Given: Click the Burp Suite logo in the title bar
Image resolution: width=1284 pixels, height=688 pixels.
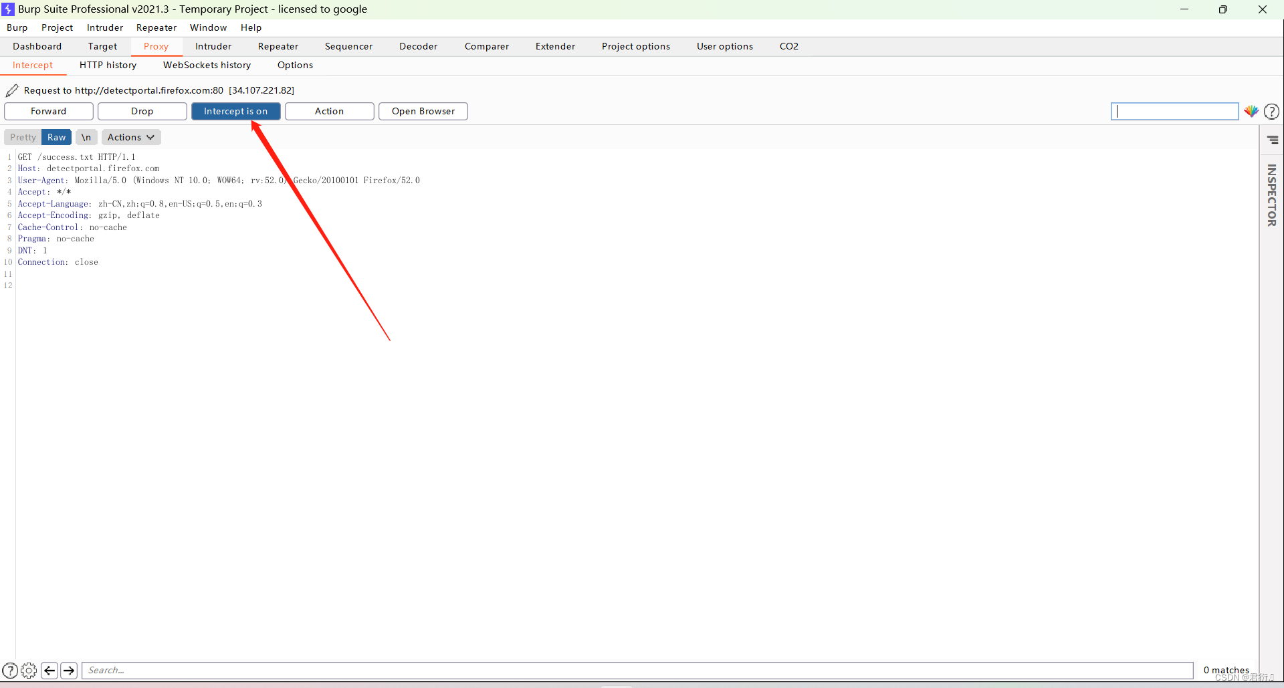Looking at the screenshot, I should (8, 9).
